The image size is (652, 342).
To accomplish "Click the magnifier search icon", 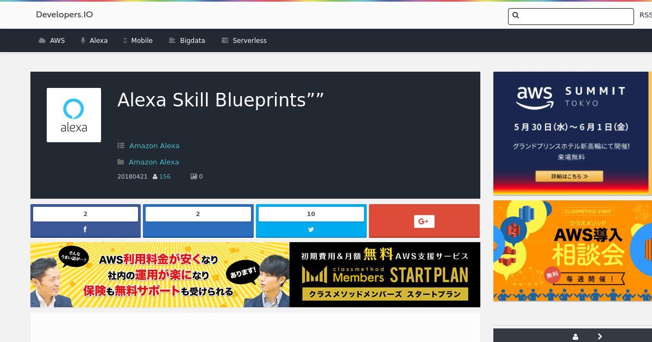I will pyautogui.click(x=516, y=16).
